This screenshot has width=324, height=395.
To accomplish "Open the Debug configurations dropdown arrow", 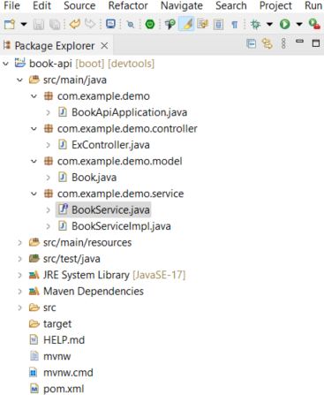I will point(269,24).
